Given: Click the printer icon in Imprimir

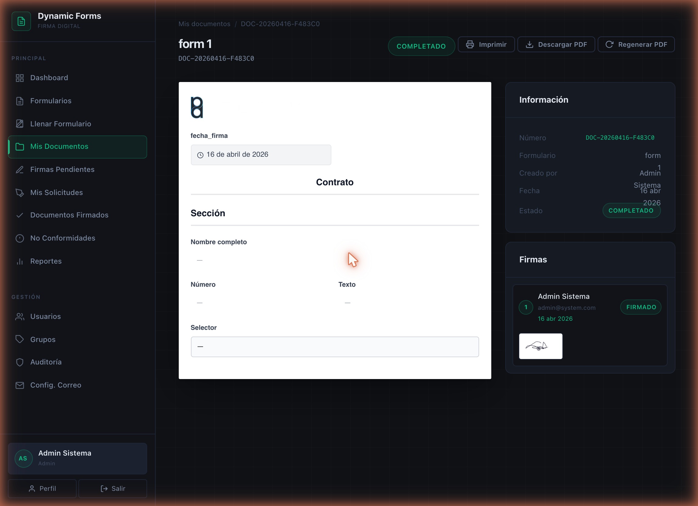Looking at the screenshot, I should [x=470, y=45].
